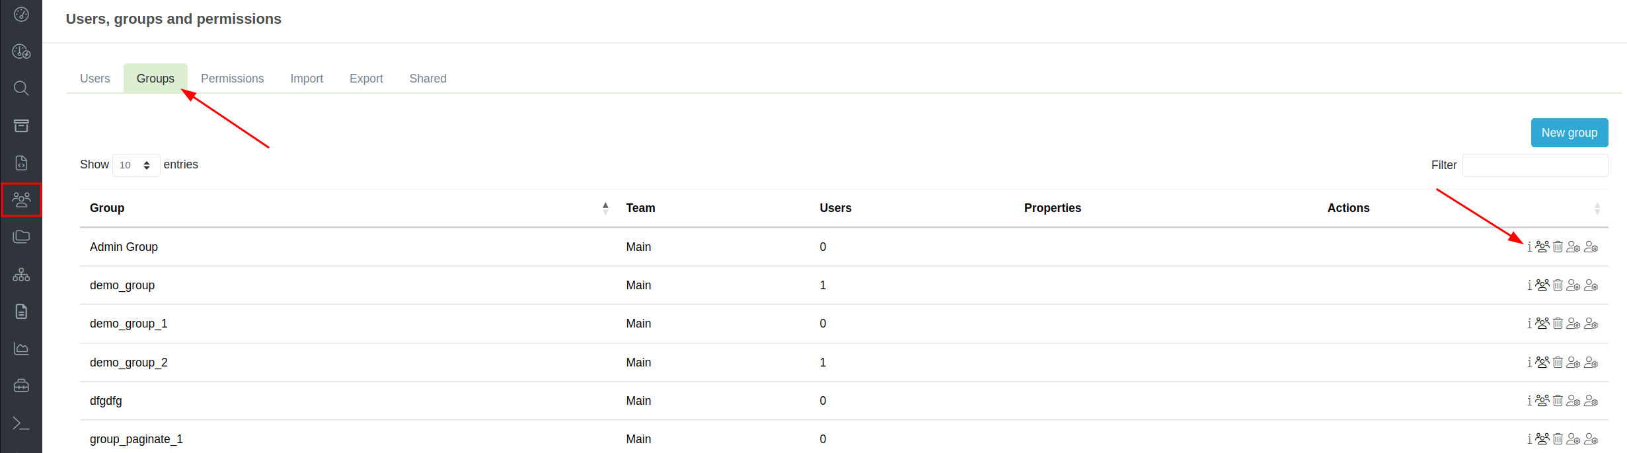The width and height of the screenshot is (1627, 453).
Task: Click the toolbox icon in sidebar
Action: 21,386
